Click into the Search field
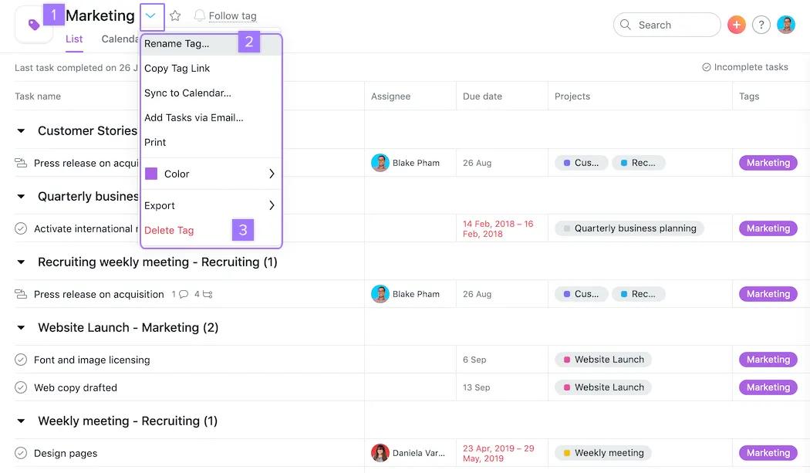Image resolution: width=810 pixels, height=473 pixels. pos(667,25)
